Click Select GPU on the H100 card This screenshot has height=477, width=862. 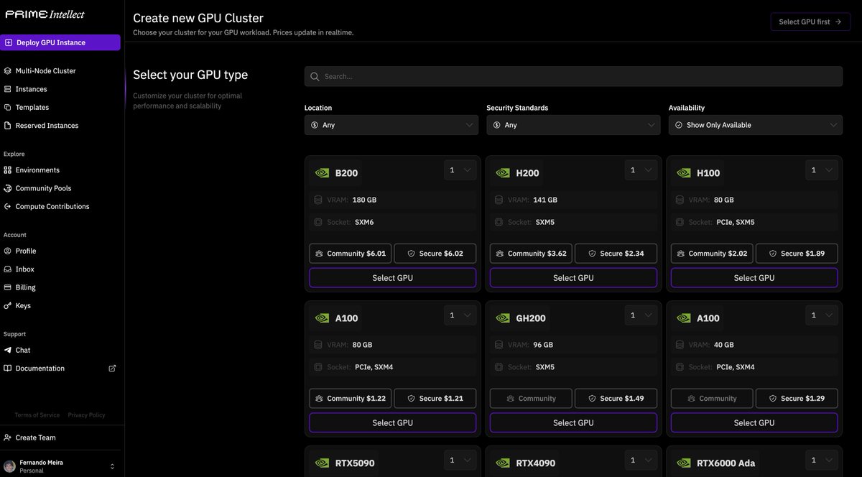[755, 278]
